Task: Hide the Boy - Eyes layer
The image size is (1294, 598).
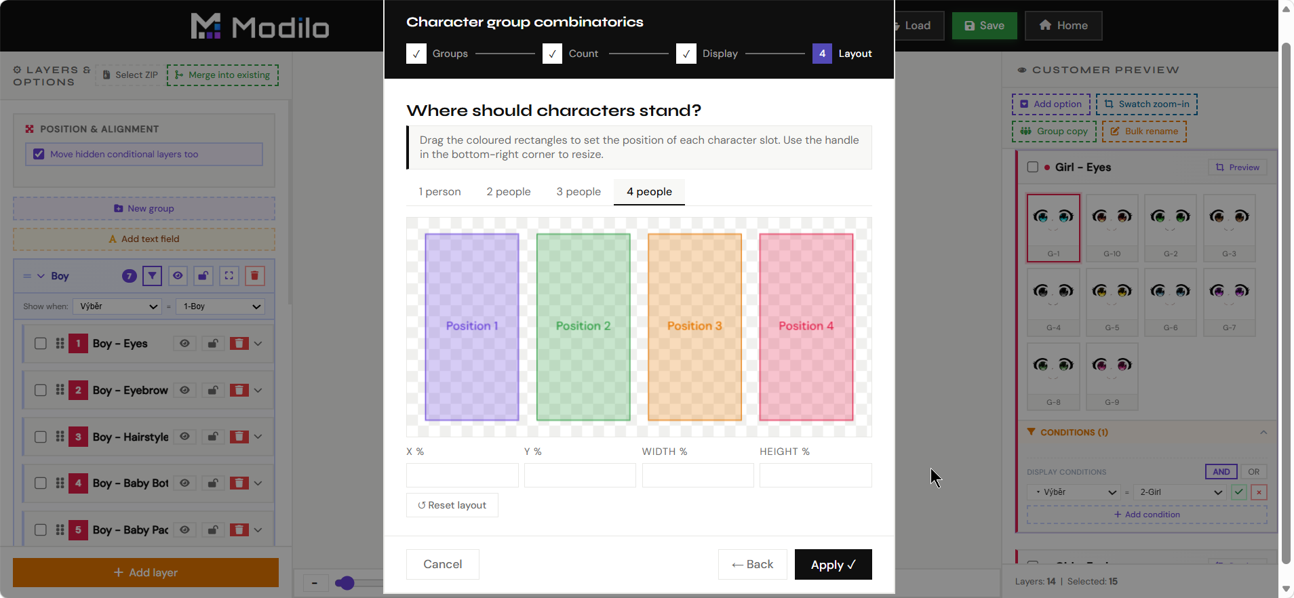Action: 184,344
